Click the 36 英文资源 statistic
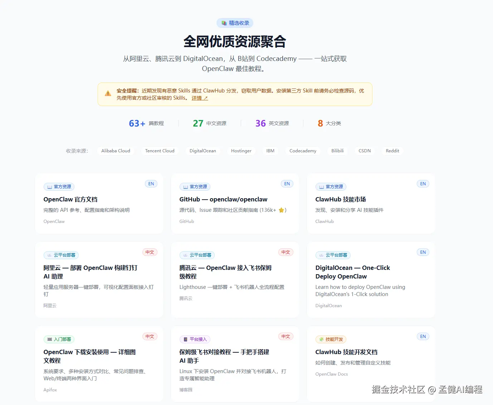493x405 pixels. 272,123
